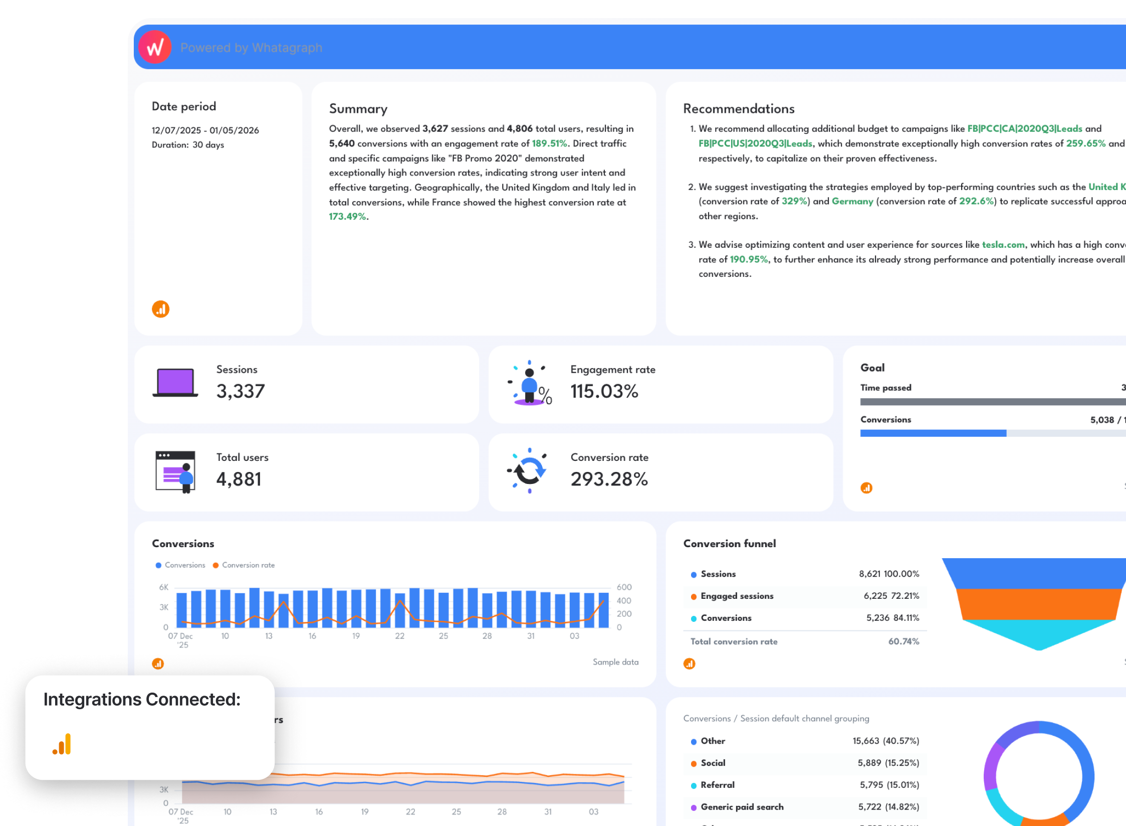1126x826 pixels.
Task: Click the Analytics icon in the Goal widget
Action: (x=867, y=487)
